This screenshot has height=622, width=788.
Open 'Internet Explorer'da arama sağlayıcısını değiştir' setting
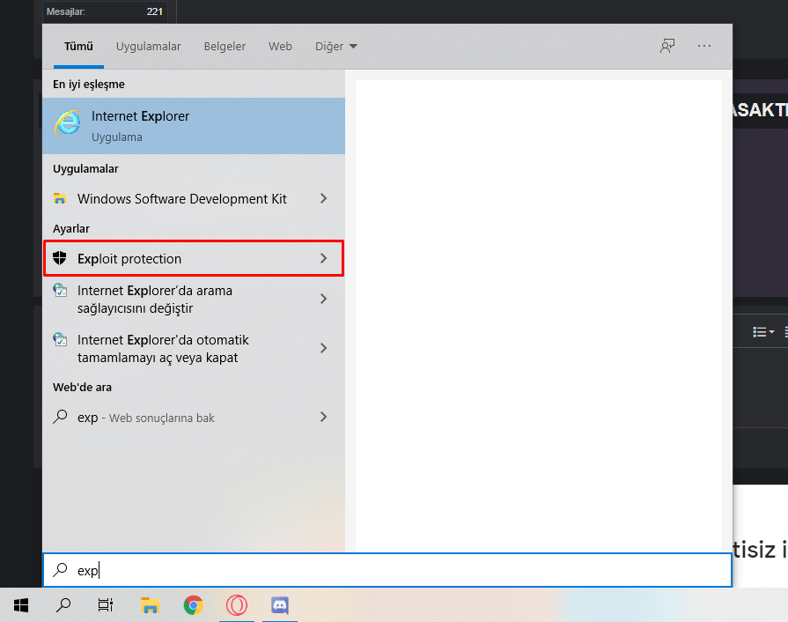194,300
